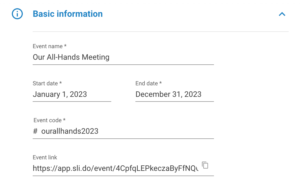Click the Basic information info icon
The image size is (301, 186).
[17, 14]
